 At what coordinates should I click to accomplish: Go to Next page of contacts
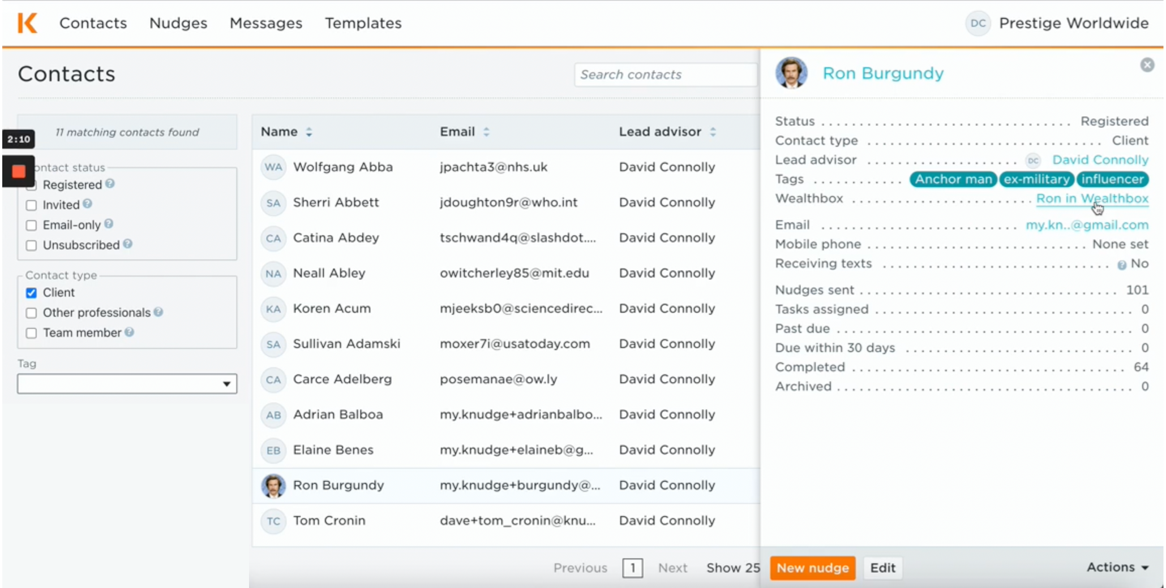672,568
